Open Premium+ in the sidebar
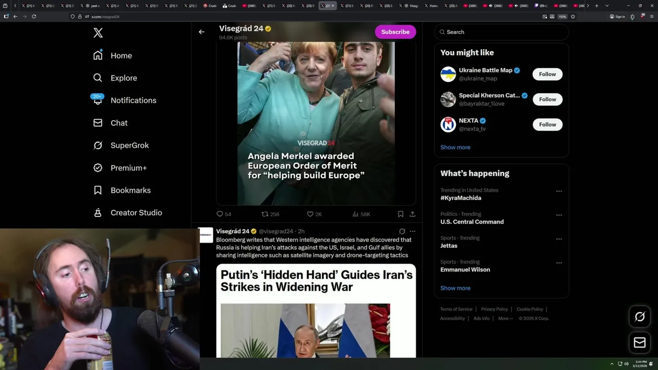 120,168
